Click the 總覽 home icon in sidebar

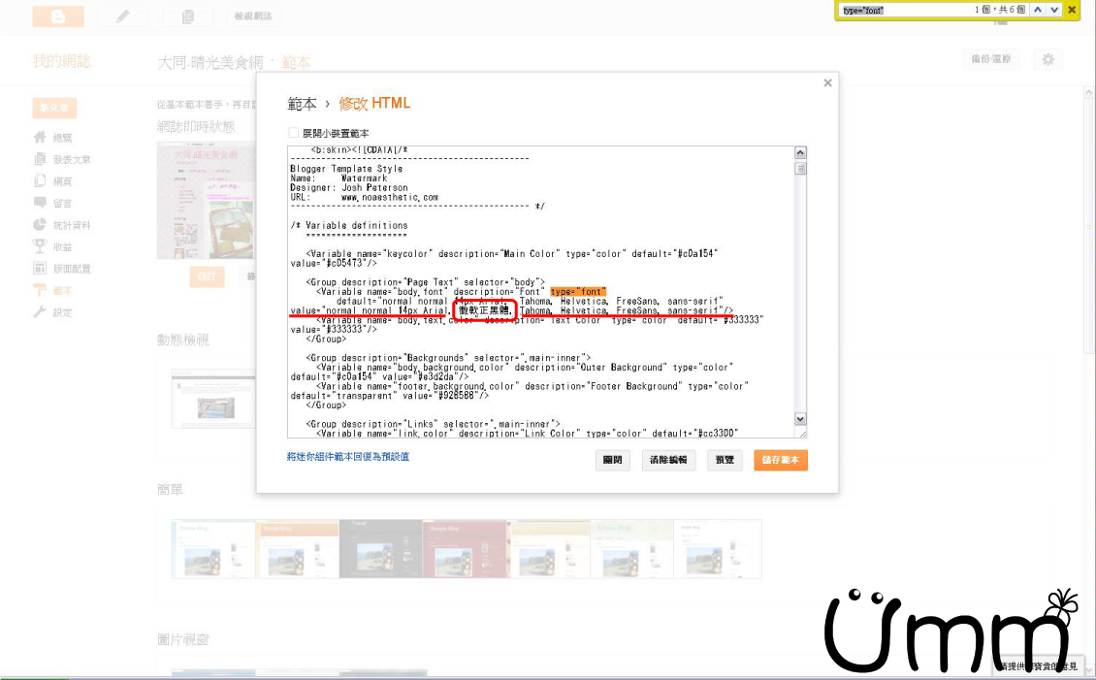click(x=40, y=137)
